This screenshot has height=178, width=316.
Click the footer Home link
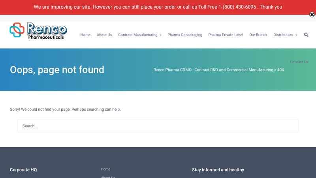click(x=105, y=169)
